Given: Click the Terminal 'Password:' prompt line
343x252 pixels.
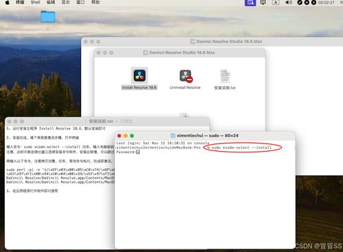Looking at the screenshot, I should [x=128, y=152].
